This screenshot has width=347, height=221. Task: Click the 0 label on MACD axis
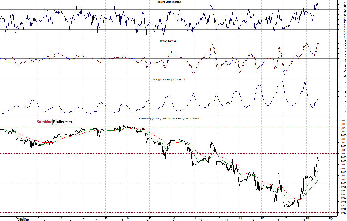click(345, 59)
